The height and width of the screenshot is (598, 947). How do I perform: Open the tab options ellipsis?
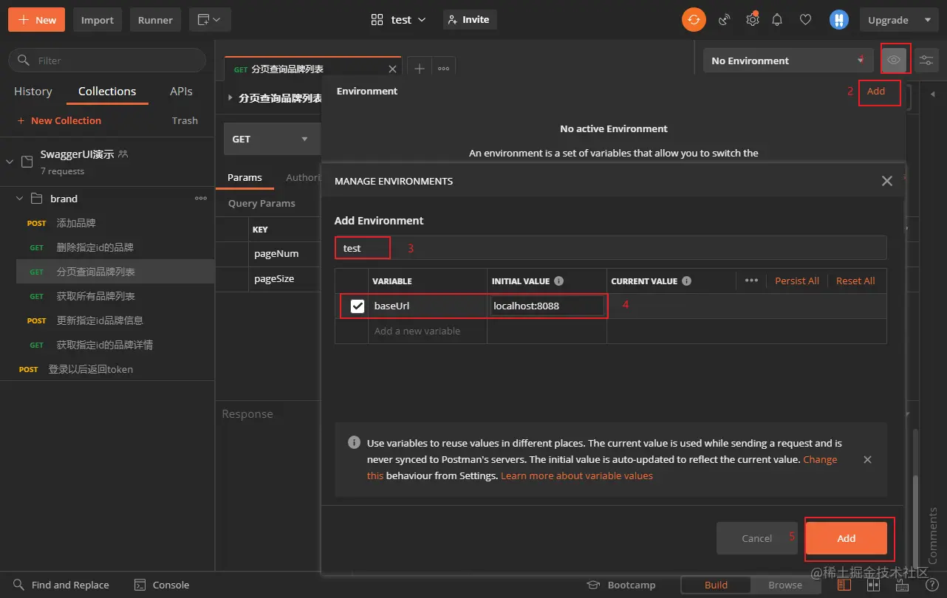[443, 69]
